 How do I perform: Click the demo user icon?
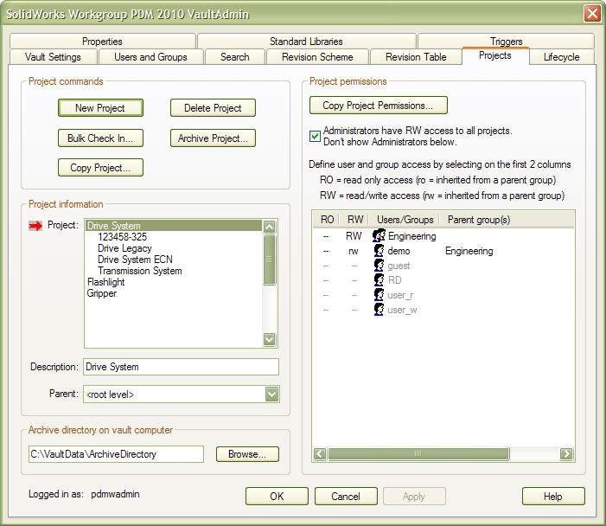coord(379,251)
